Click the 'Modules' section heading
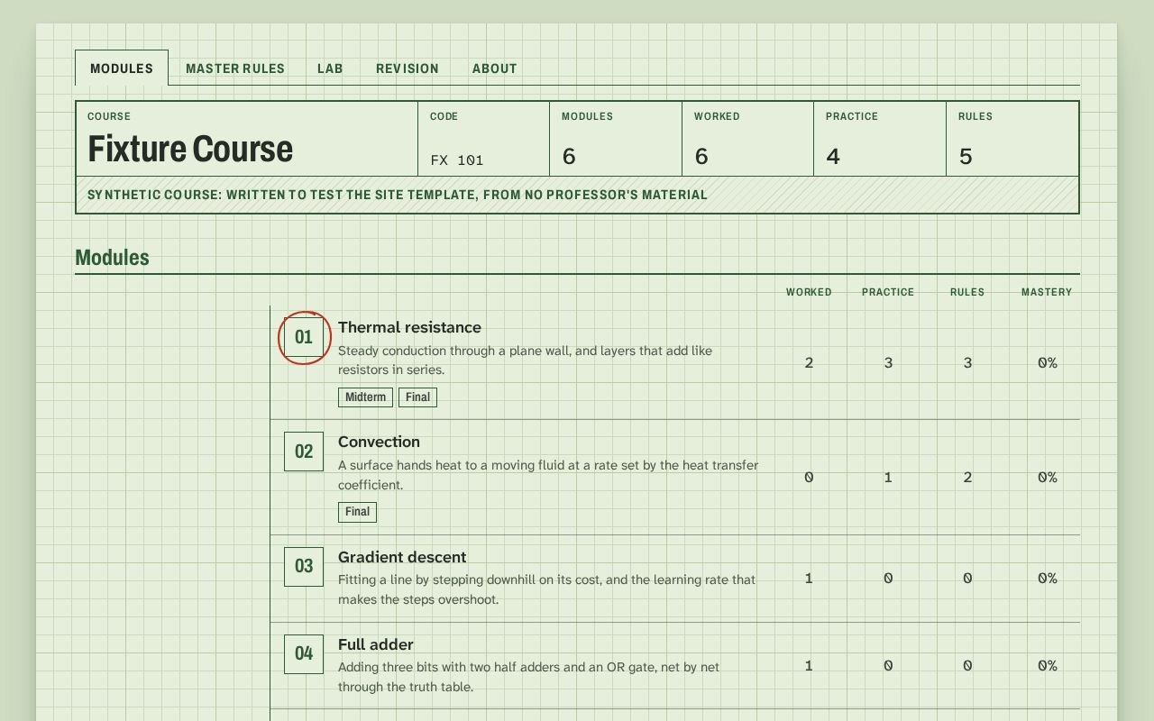 point(112,258)
